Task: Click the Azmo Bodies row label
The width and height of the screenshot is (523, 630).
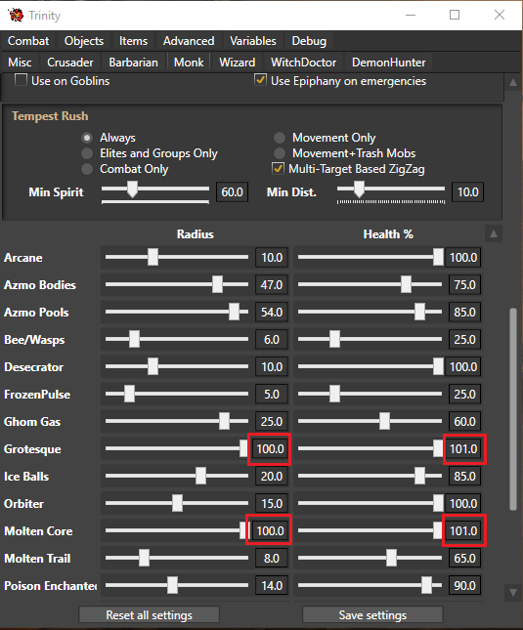Action: point(40,285)
